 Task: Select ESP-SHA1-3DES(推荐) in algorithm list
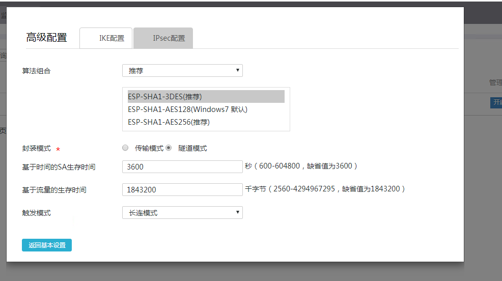point(206,96)
